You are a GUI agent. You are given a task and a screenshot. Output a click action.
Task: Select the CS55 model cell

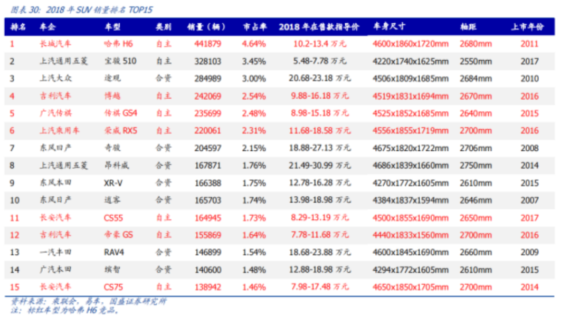tap(114, 217)
